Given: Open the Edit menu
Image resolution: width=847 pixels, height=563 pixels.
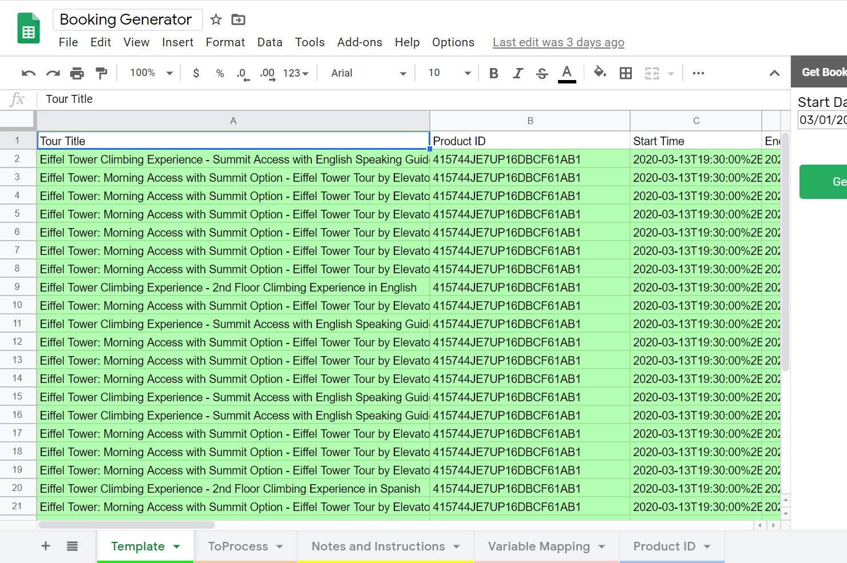Looking at the screenshot, I should (101, 42).
